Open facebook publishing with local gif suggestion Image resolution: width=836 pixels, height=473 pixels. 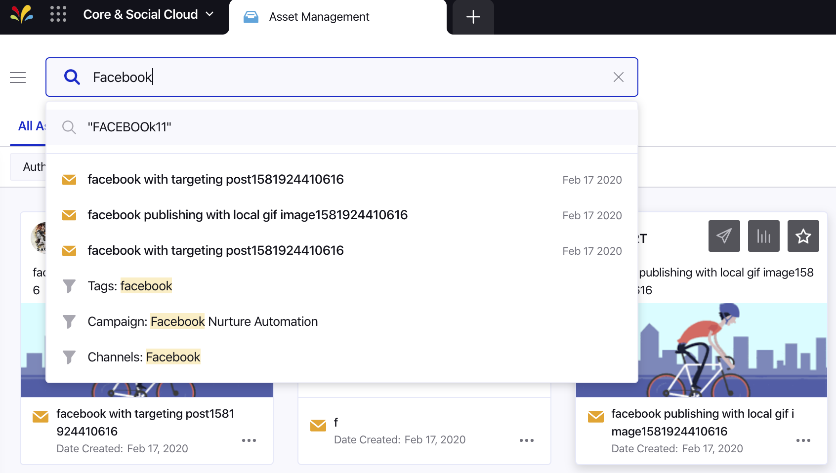click(342, 215)
